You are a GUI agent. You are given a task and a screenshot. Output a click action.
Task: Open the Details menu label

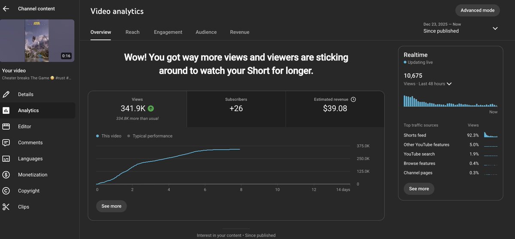[x=26, y=94]
